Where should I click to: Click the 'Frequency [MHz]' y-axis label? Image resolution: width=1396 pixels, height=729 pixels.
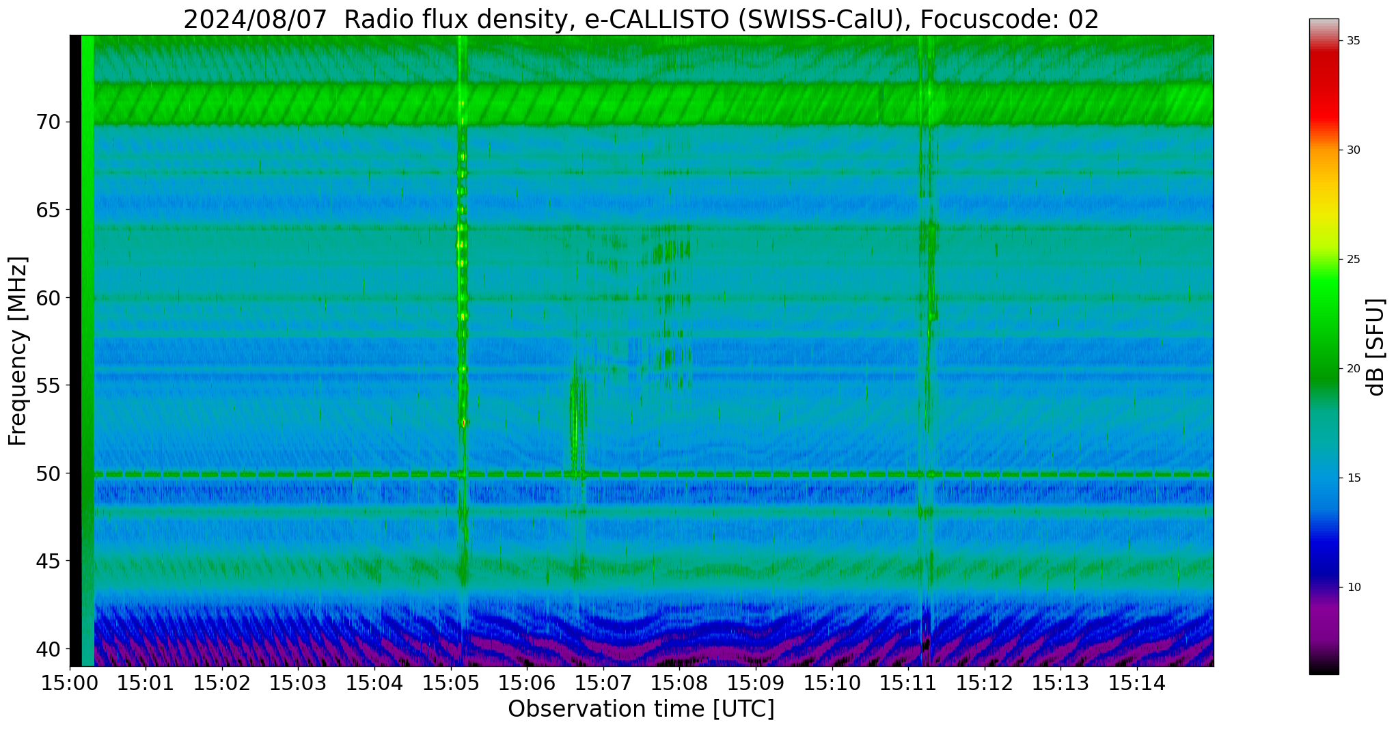click(18, 350)
